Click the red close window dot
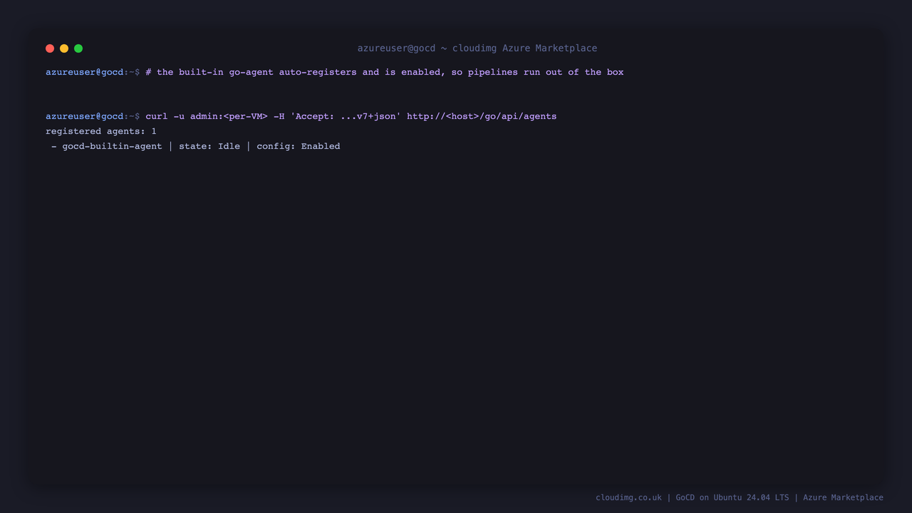 50,48
